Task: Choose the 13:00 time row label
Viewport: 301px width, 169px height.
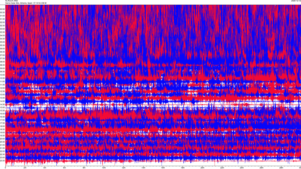Action: pyautogui.click(x=3, y=95)
